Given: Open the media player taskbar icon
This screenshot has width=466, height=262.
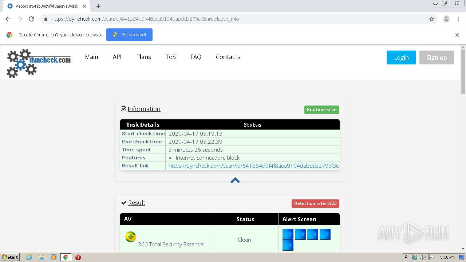Looking at the screenshot, I should pos(54,257).
